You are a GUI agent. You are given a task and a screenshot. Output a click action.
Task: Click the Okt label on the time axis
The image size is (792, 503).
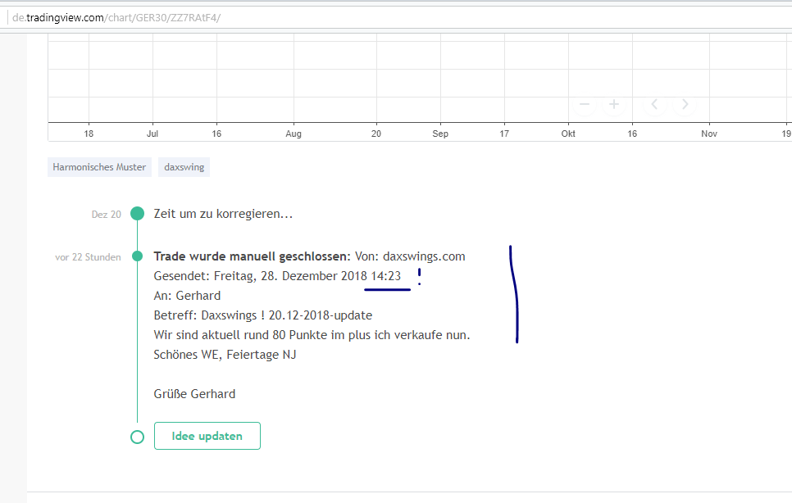[568, 133]
